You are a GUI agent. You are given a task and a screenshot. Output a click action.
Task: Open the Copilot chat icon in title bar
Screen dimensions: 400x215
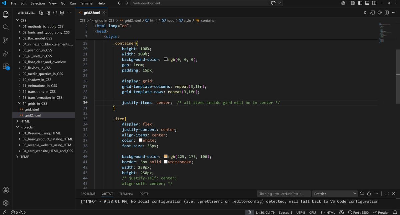(274, 3)
